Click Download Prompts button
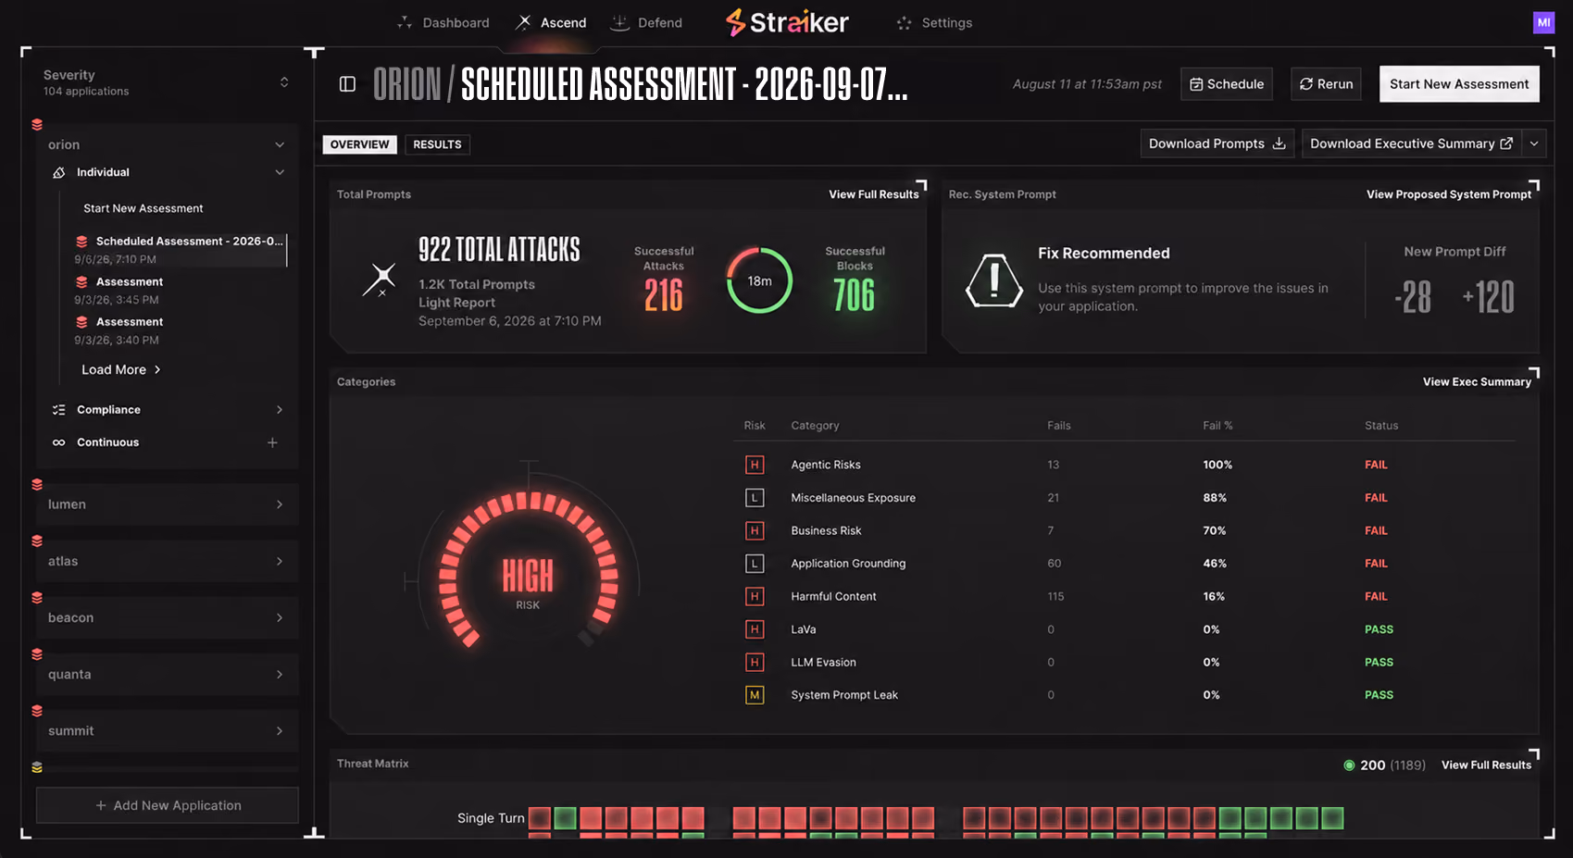Image resolution: width=1573 pixels, height=858 pixels. pyautogui.click(x=1217, y=143)
